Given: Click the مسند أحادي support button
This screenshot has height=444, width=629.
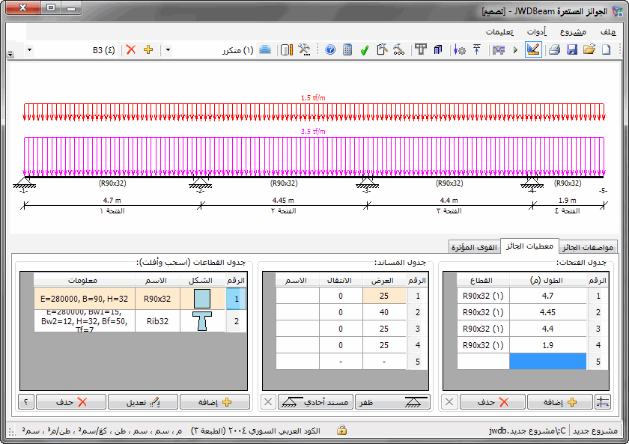Looking at the screenshot, I should click(x=314, y=402).
